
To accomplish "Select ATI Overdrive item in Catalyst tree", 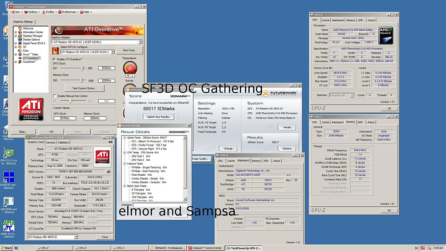I will [32, 58].
